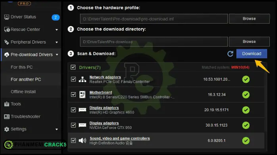Collapse the Pre-download Drivers arrow

pos(57,55)
